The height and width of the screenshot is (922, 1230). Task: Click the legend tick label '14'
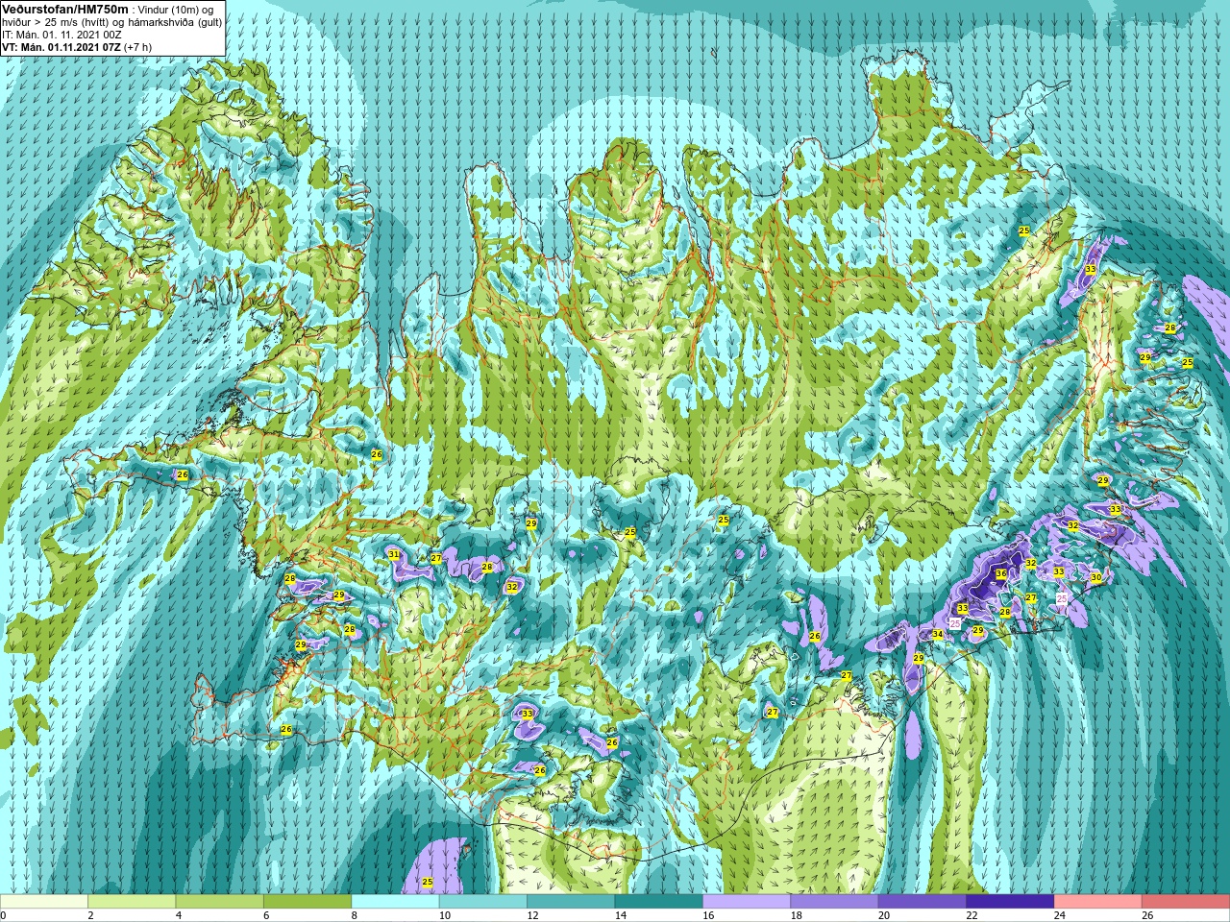click(621, 915)
